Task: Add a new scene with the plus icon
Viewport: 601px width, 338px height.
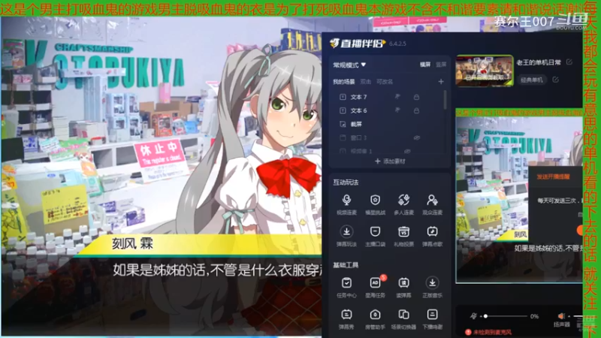Action: click(x=441, y=82)
